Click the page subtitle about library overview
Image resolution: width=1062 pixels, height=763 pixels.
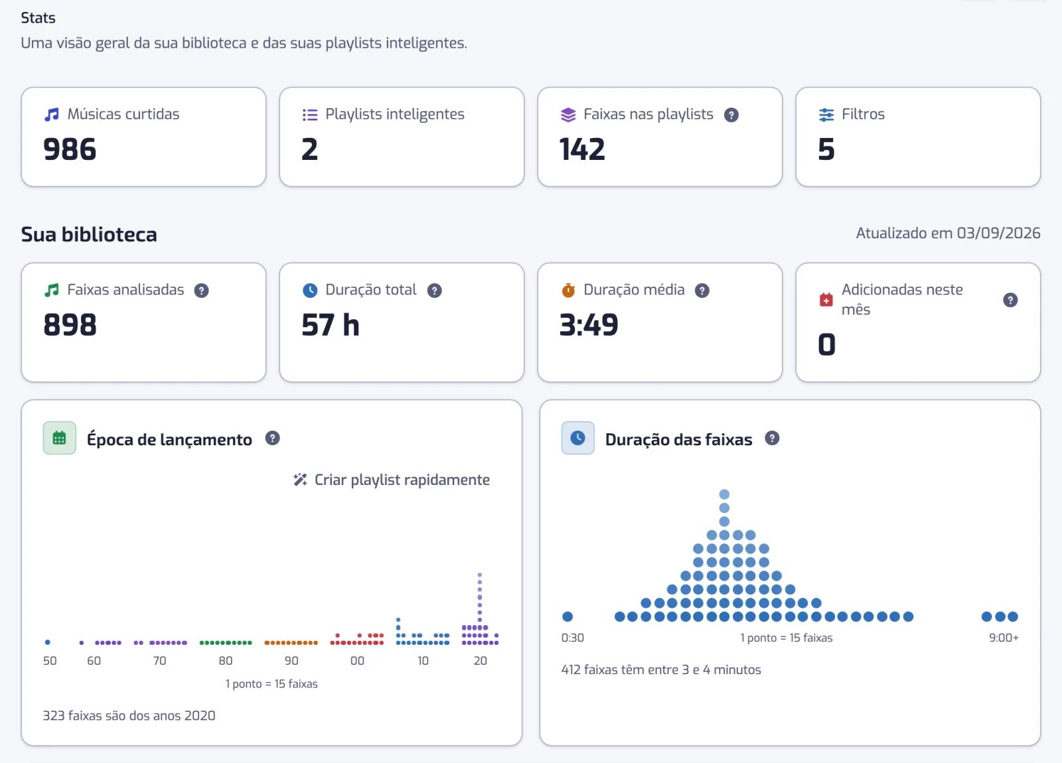pos(244,43)
